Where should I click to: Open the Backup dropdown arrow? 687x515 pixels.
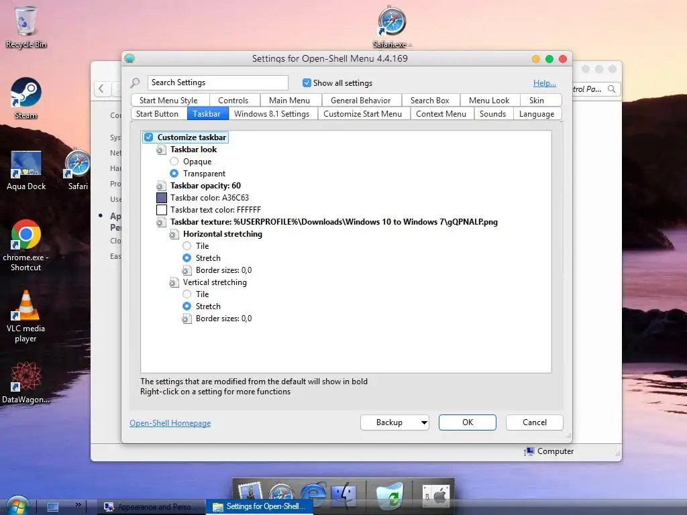424,422
